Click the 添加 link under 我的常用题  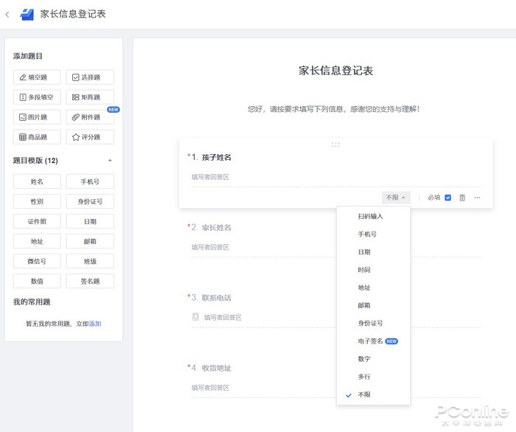coord(95,324)
